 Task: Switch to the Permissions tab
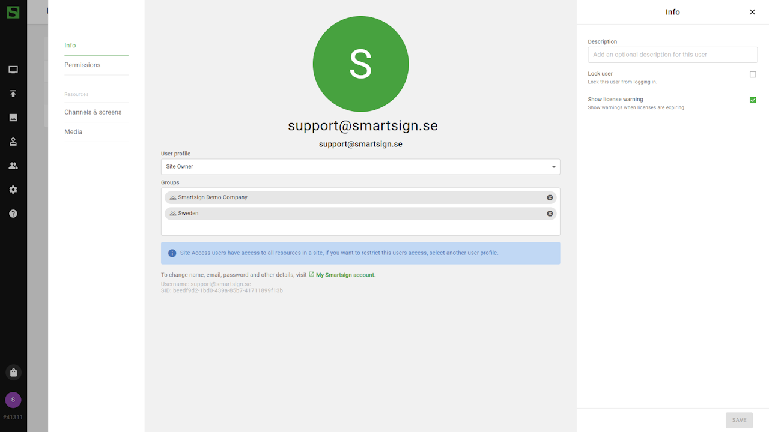82,65
